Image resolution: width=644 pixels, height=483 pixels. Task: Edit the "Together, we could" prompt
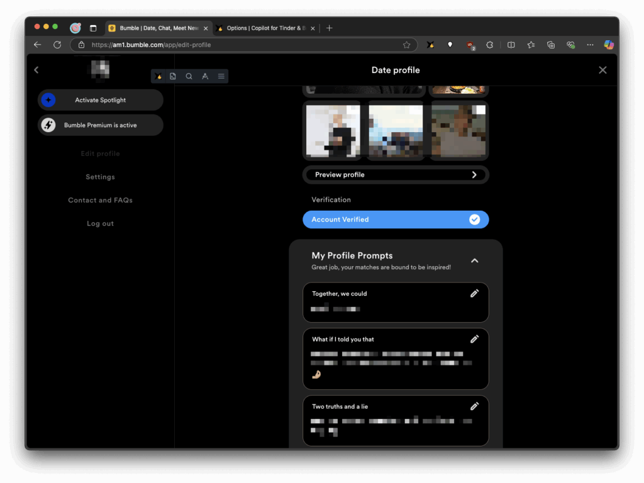474,293
